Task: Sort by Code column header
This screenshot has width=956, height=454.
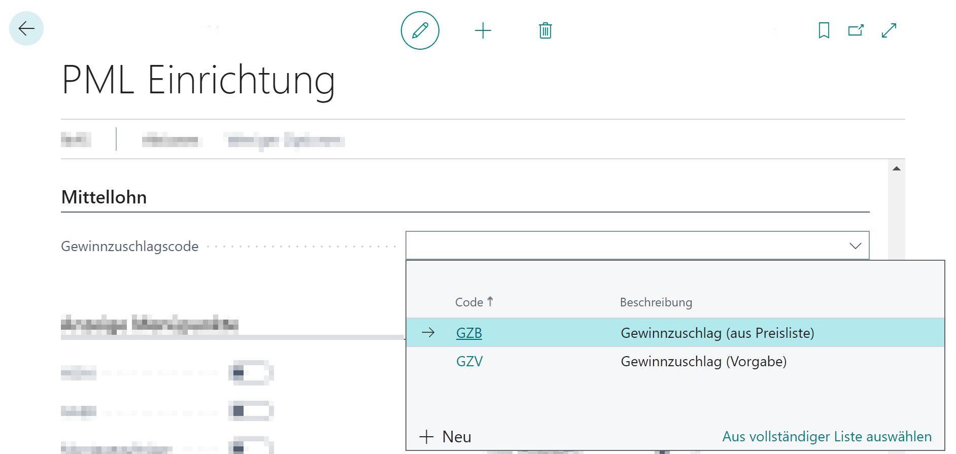Action: pos(474,302)
